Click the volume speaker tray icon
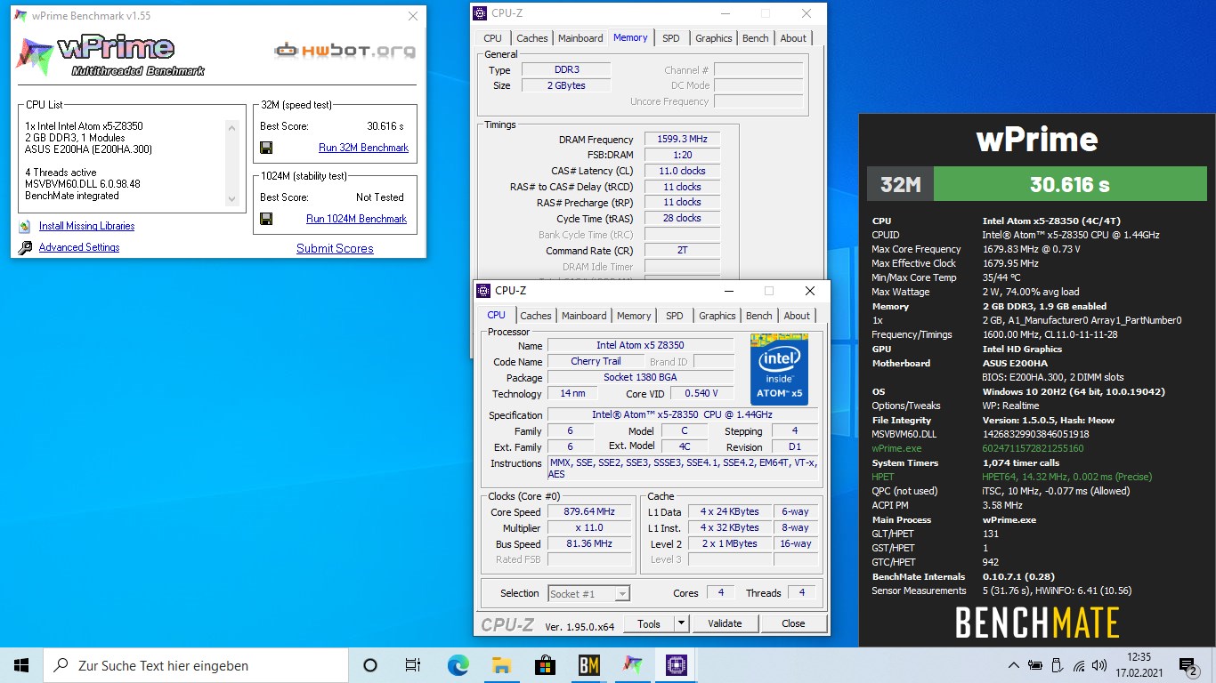 tap(1100, 665)
